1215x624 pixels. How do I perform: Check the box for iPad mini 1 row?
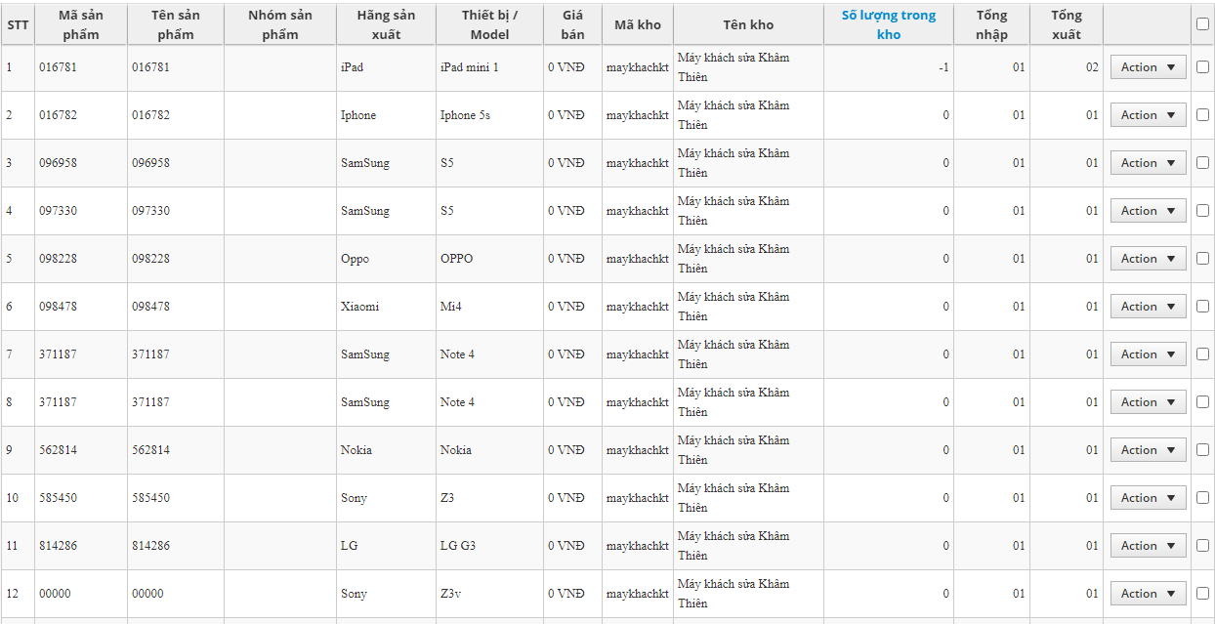pyautogui.click(x=1202, y=67)
